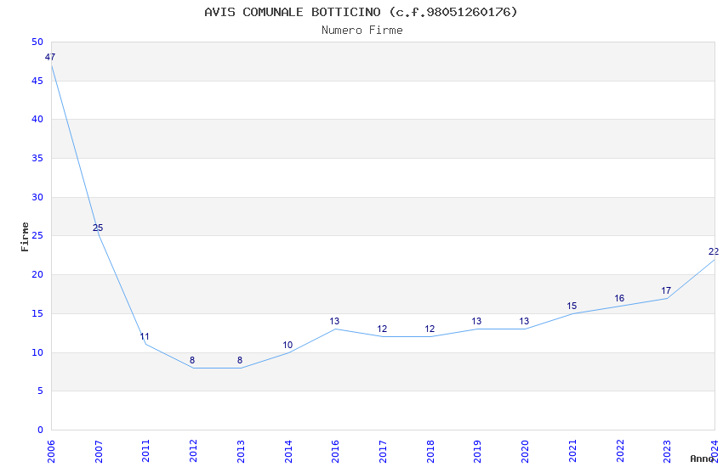Click the x-axis year 2019
The width and height of the screenshot is (723, 467).
[x=478, y=451]
